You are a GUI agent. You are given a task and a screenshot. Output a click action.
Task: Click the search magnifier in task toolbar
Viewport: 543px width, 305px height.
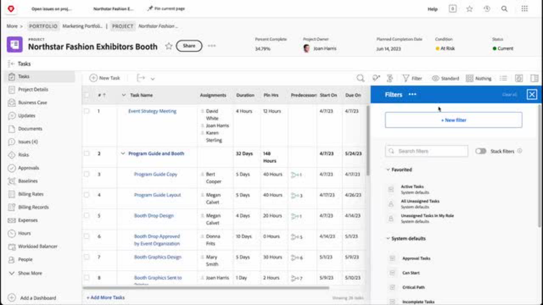coord(360,78)
